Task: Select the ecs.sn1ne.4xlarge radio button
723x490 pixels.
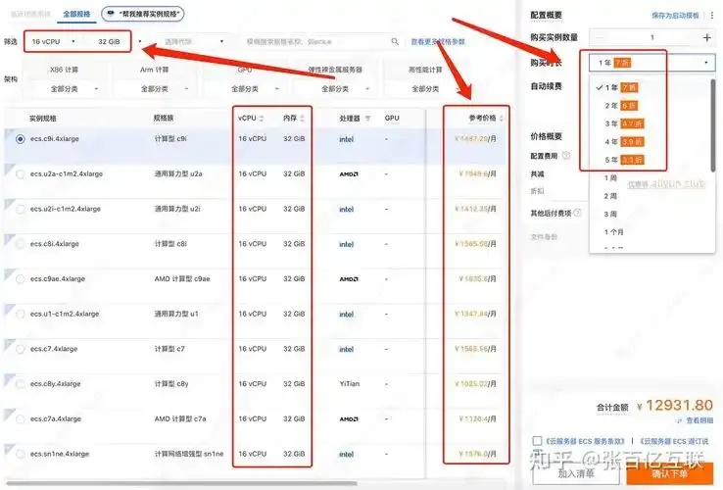Action: 21,455
